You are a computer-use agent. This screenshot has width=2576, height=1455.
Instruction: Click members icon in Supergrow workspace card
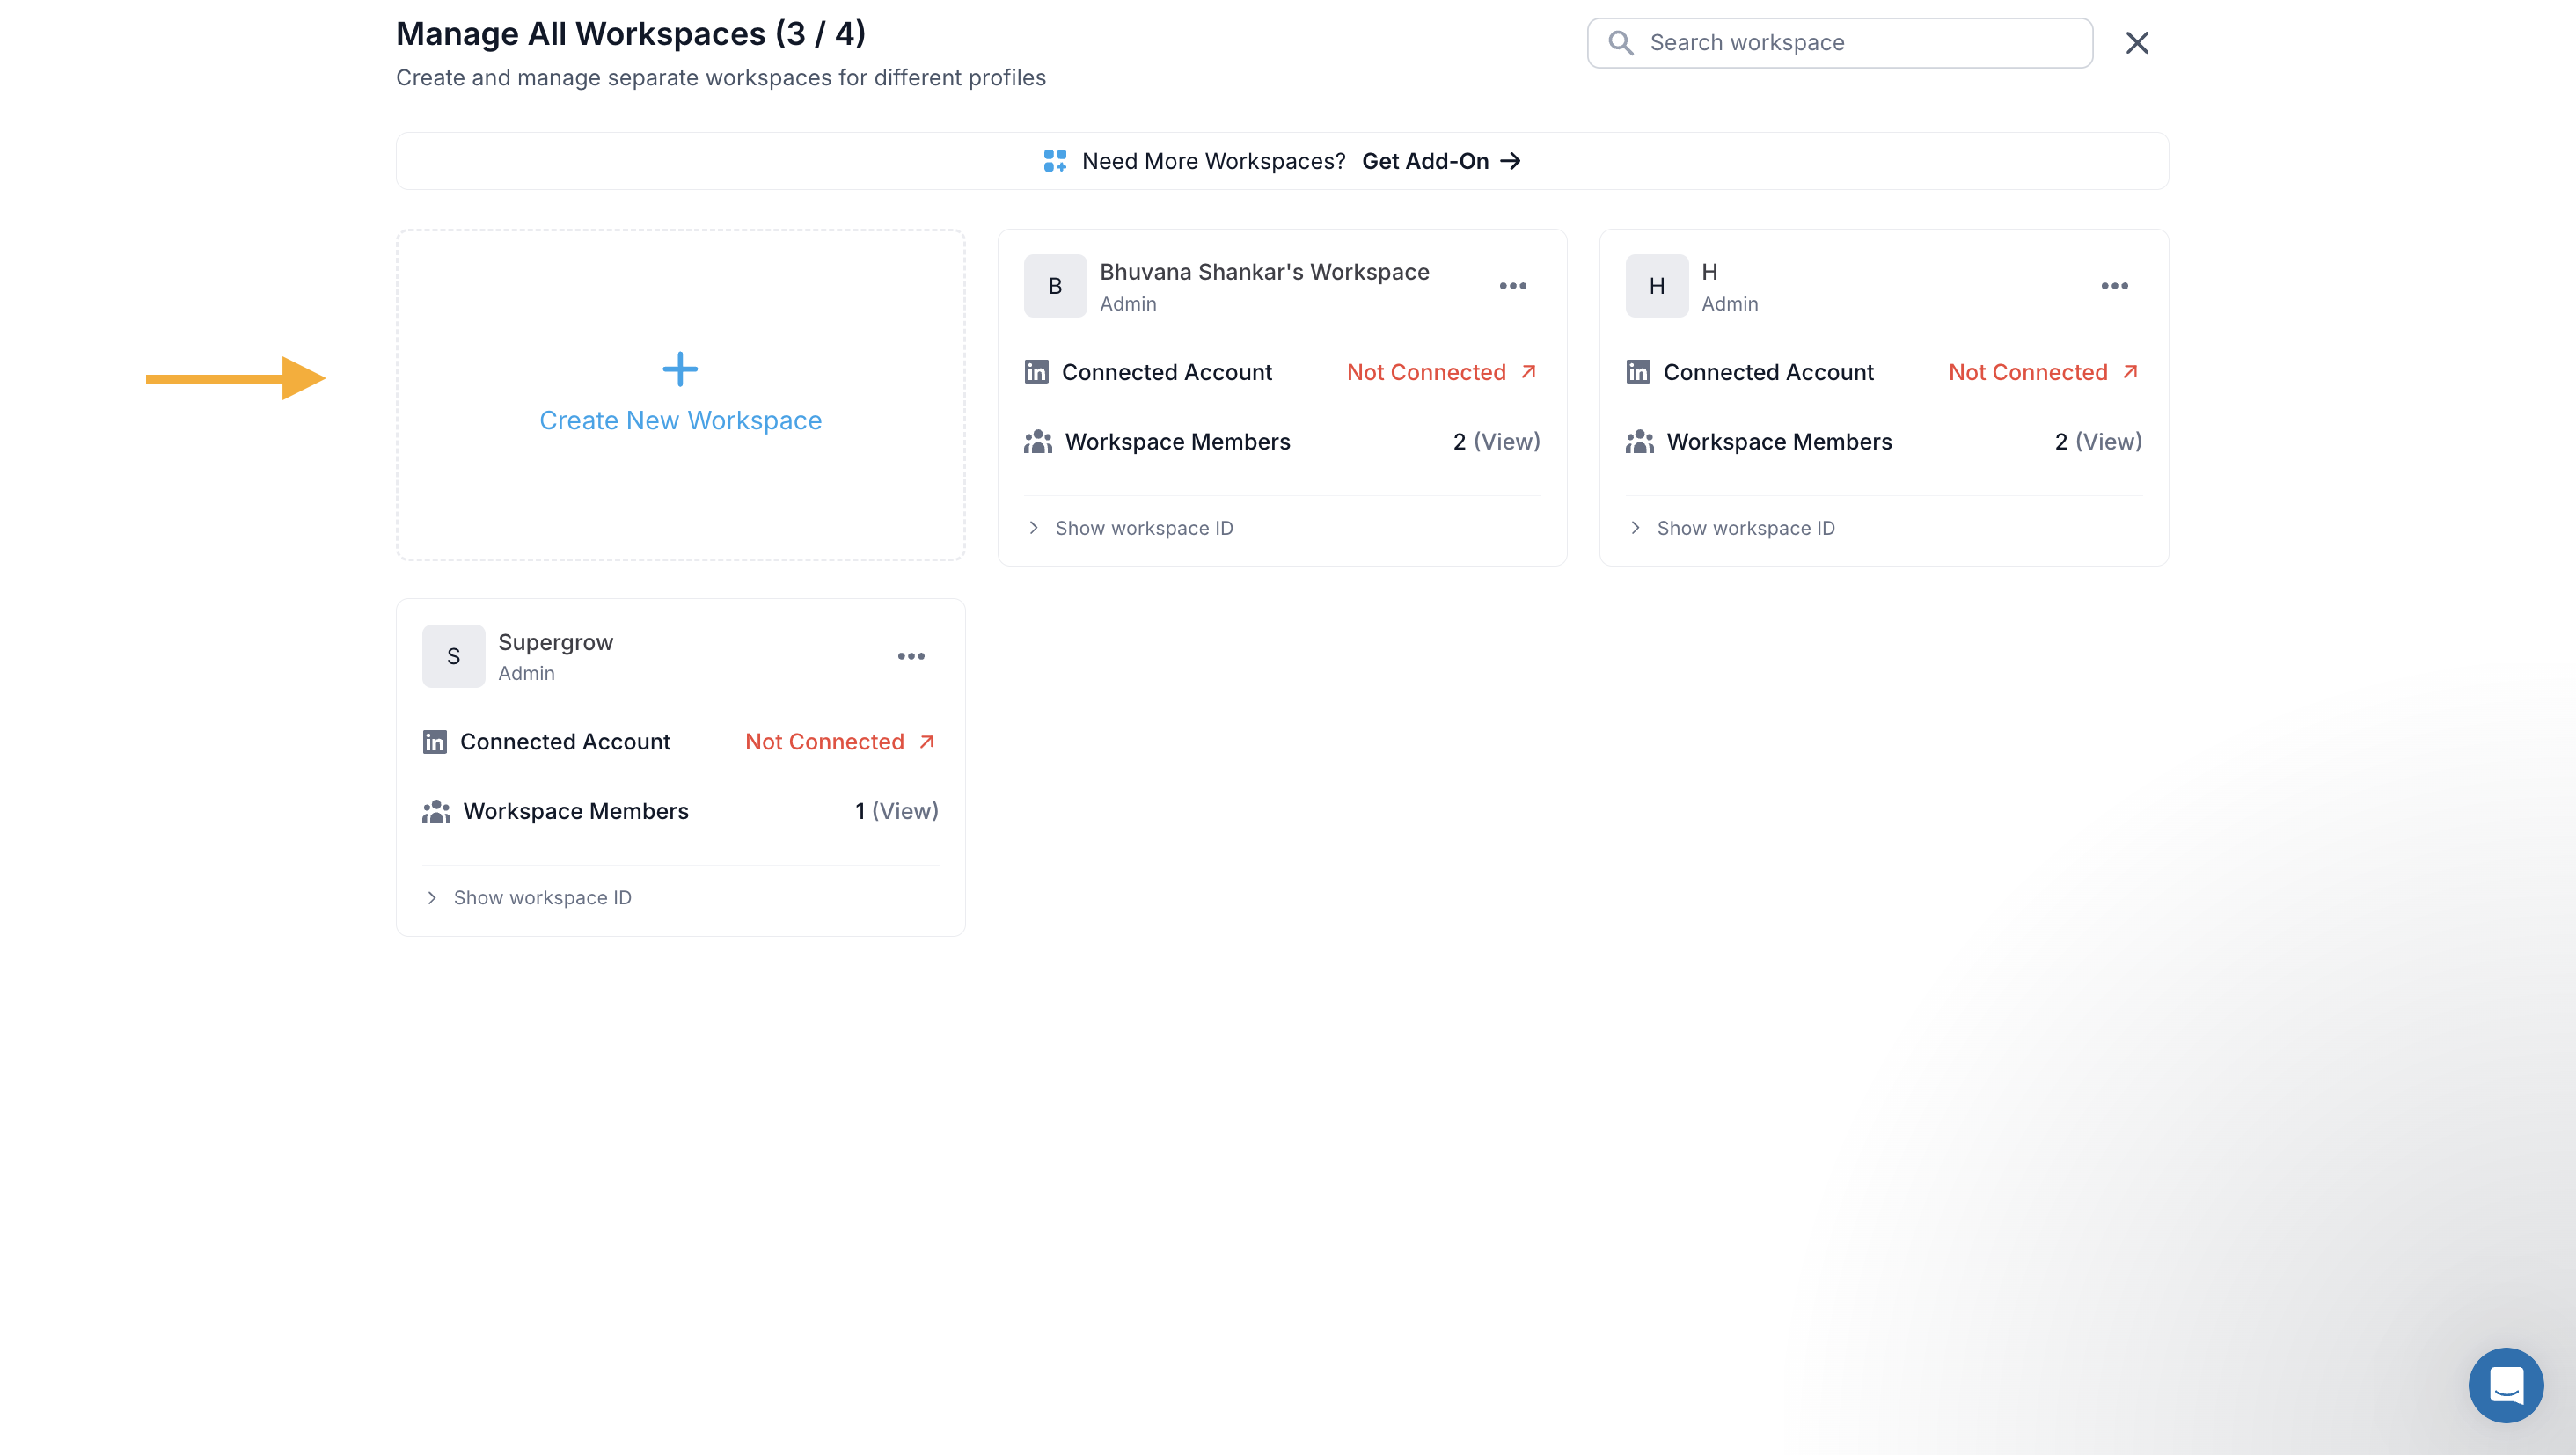436,811
